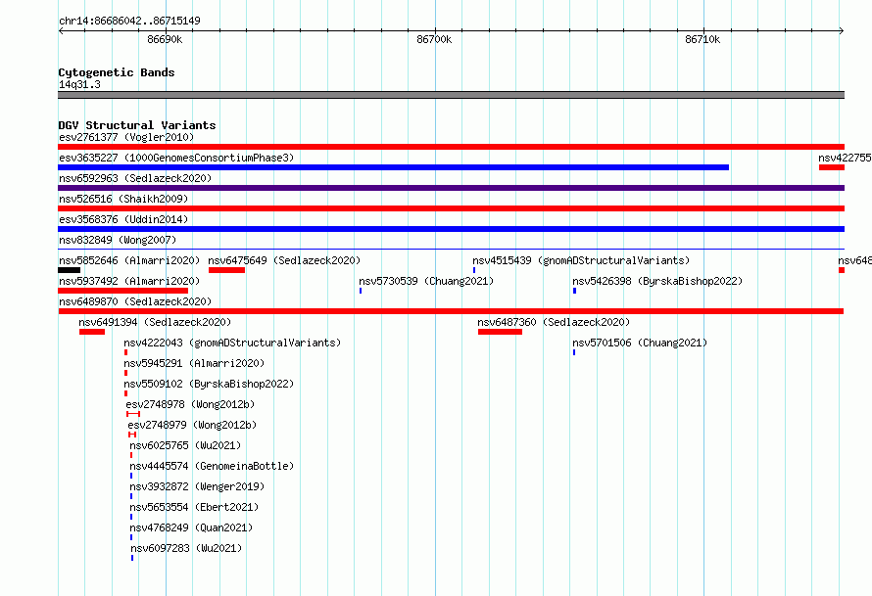
Task: Click the 86710k ruler label
Action: click(702, 39)
